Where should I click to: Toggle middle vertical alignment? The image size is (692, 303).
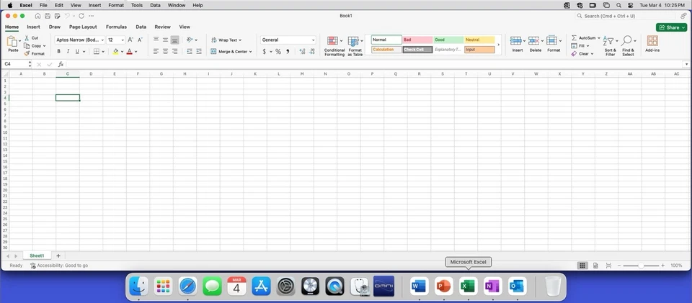166,40
